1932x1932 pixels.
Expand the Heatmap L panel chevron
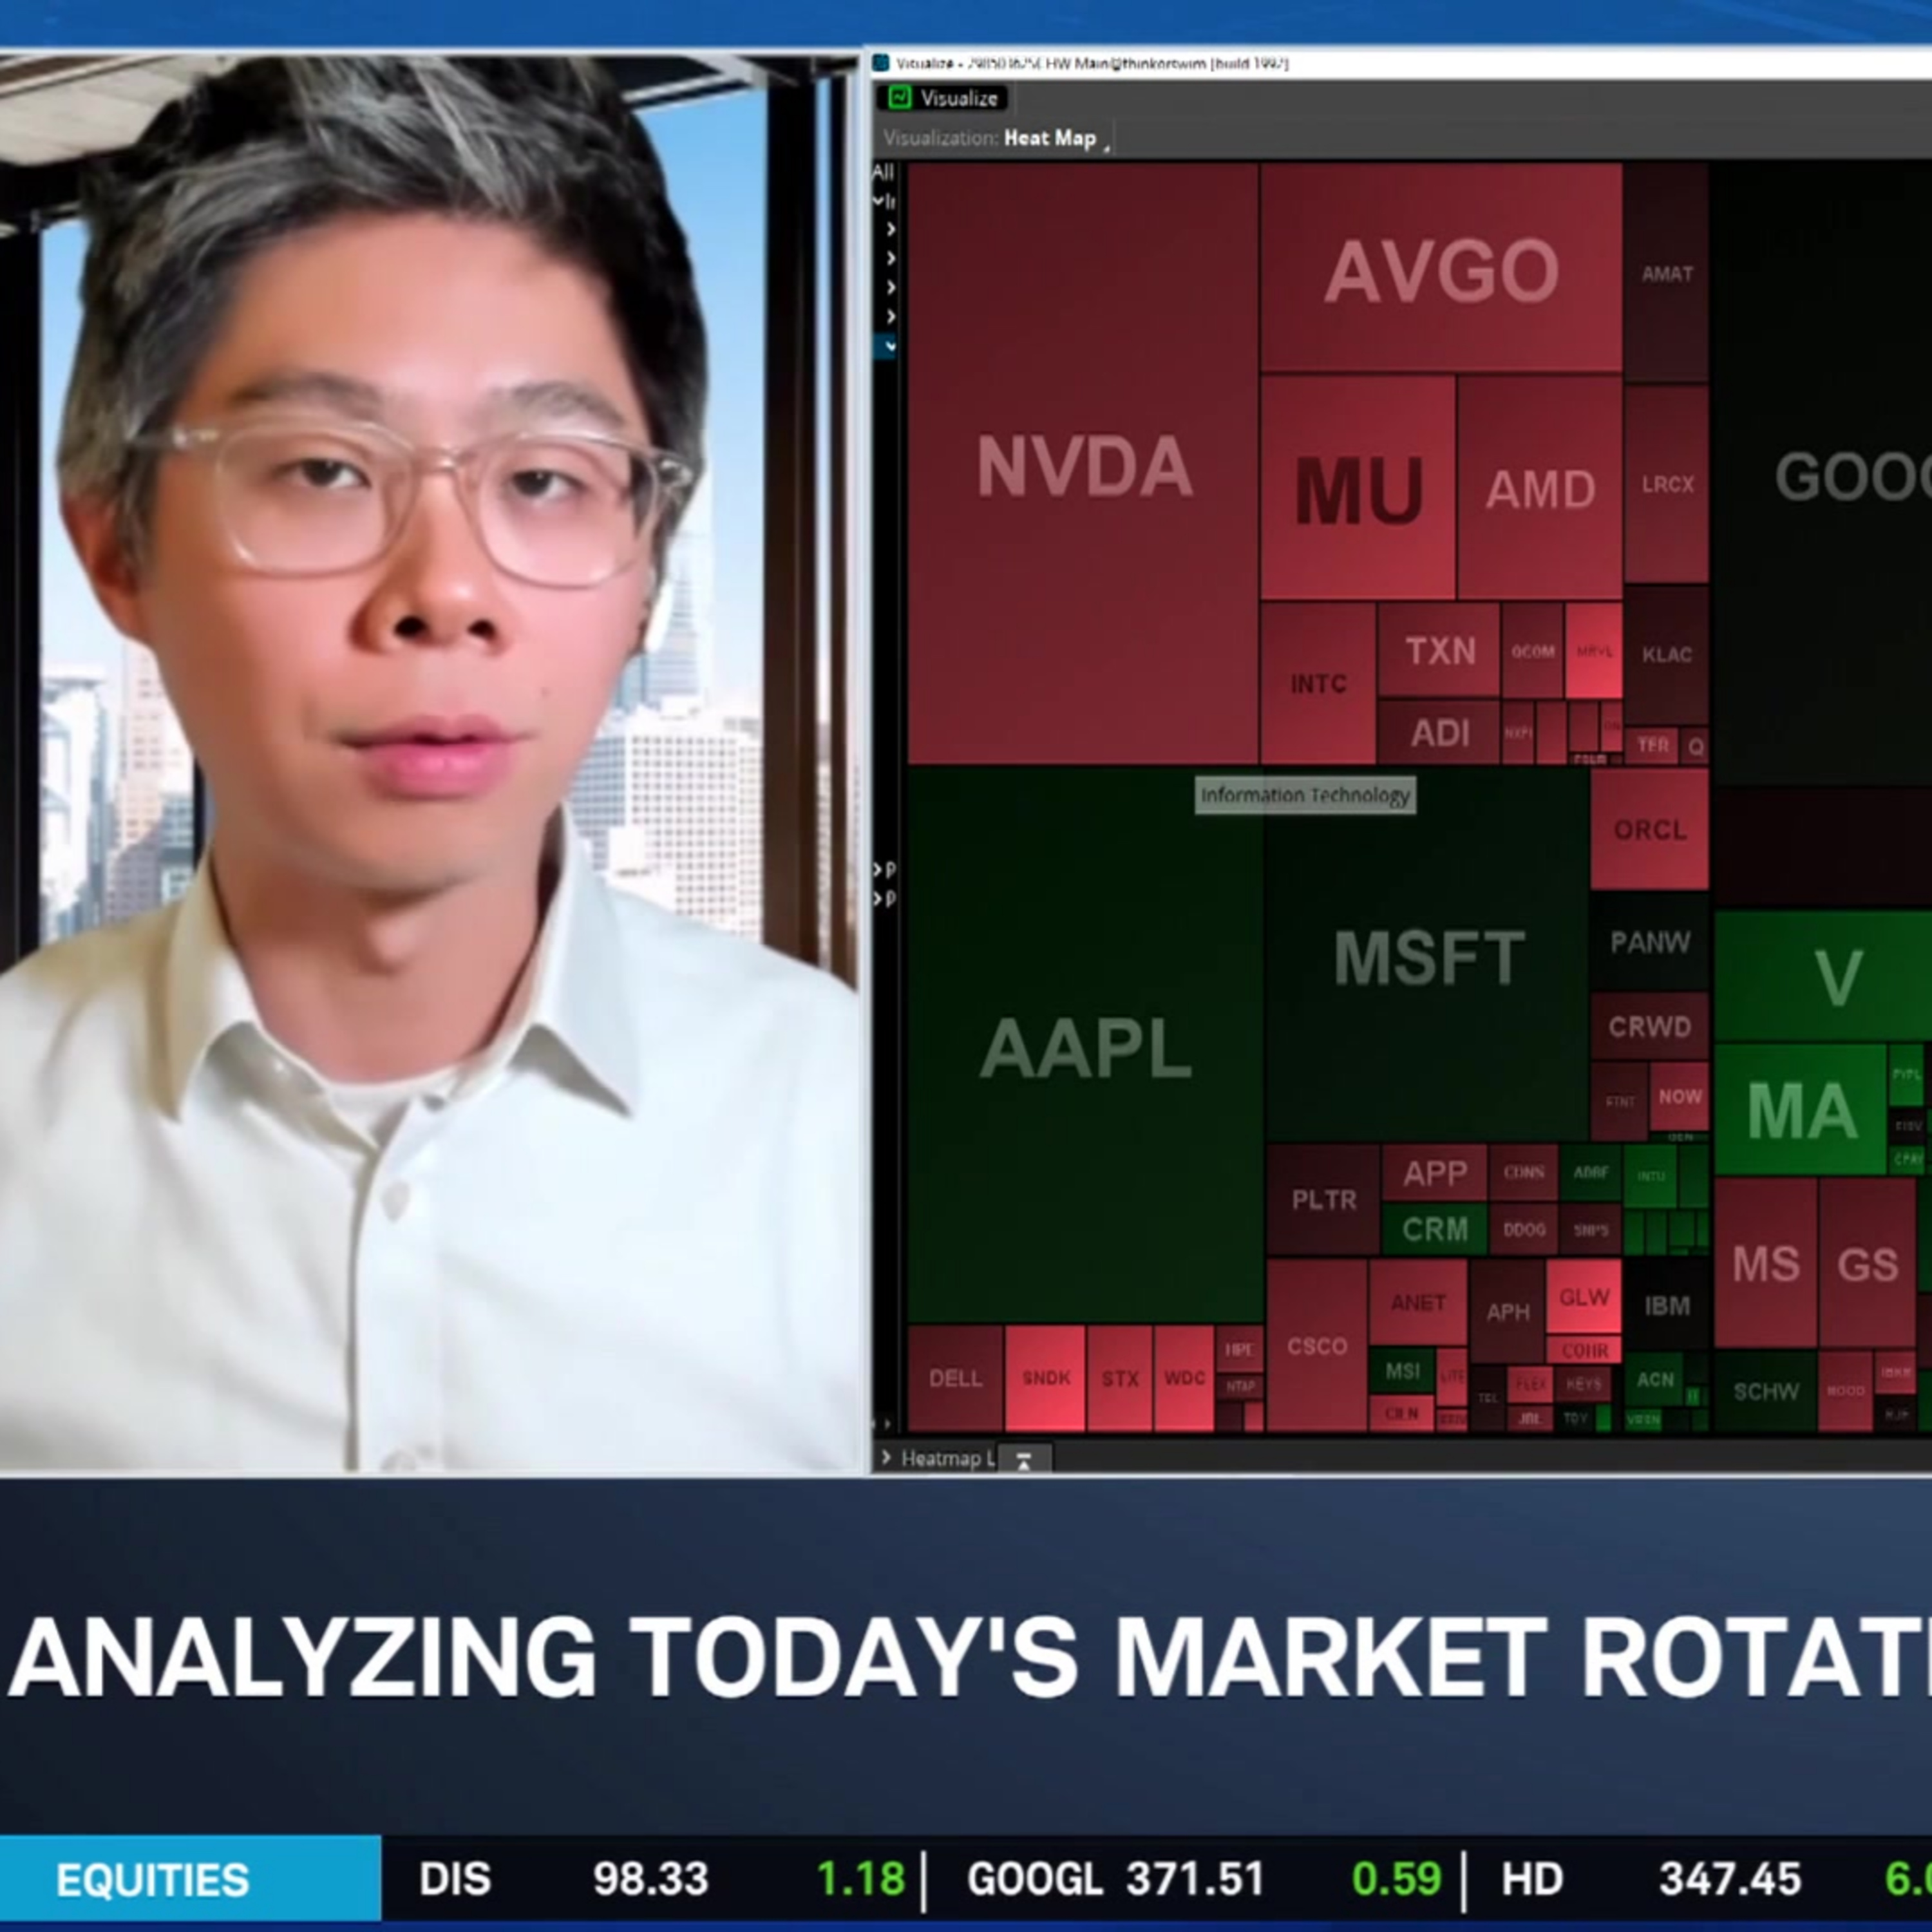pos(886,1458)
